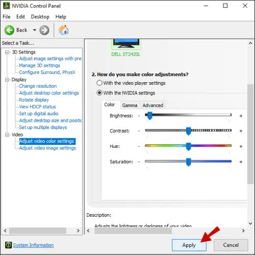Choose 'With the NVIDIA settings' option
The height and width of the screenshot is (255, 255).
tap(99, 93)
